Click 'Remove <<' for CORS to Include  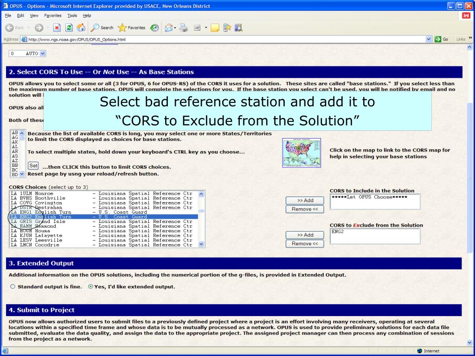coord(305,209)
